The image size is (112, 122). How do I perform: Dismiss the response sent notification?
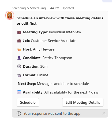pyautogui.click(x=104, y=113)
